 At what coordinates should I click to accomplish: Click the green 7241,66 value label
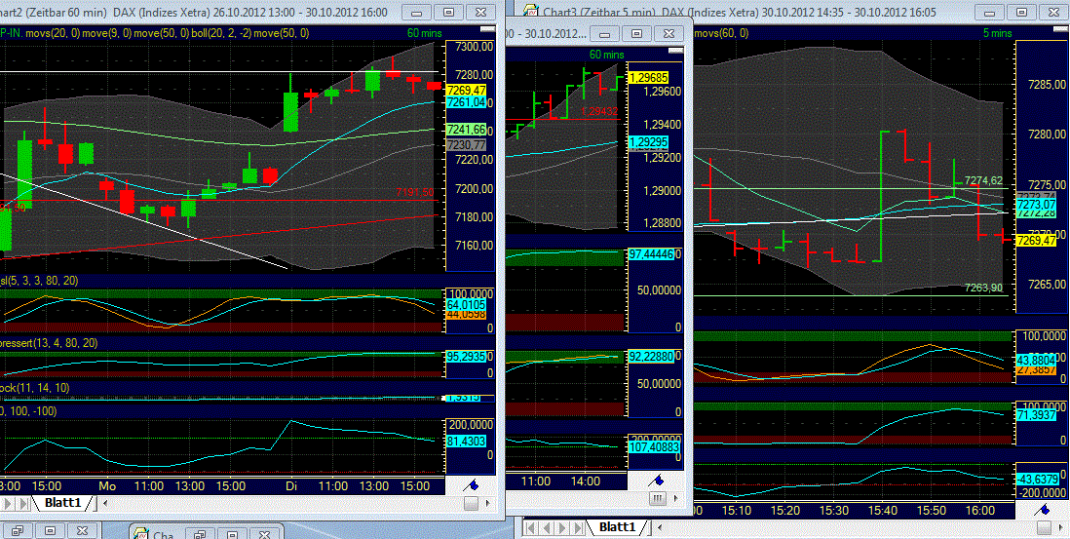point(466,130)
